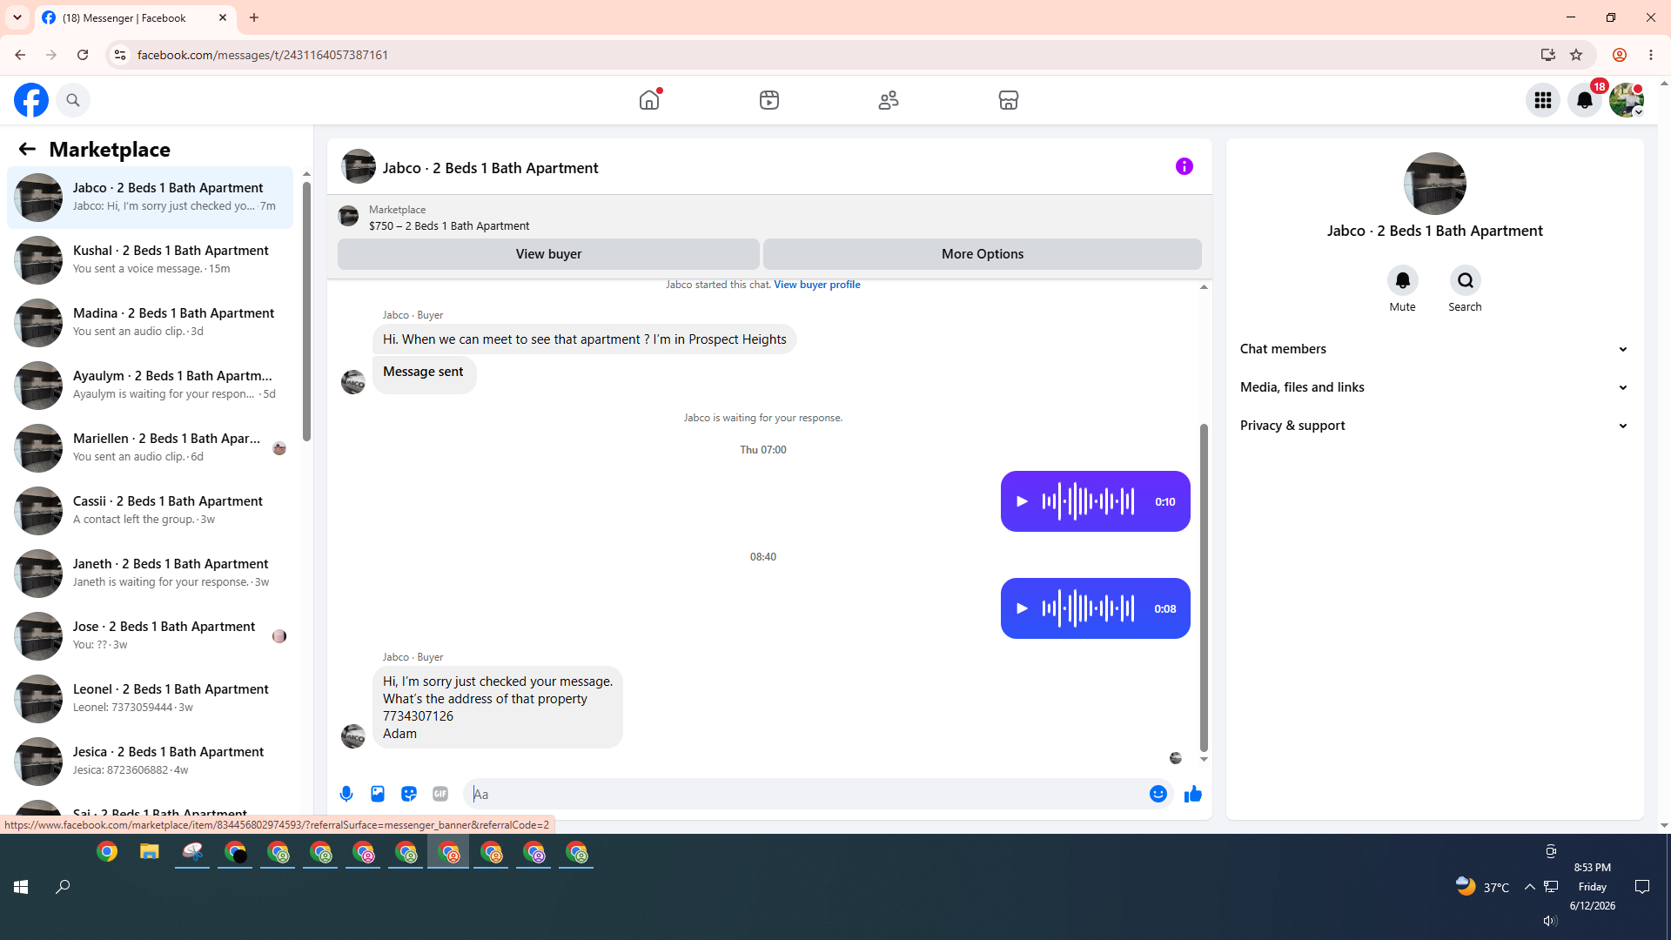Open Friends tab icon

pyautogui.click(x=889, y=100)
